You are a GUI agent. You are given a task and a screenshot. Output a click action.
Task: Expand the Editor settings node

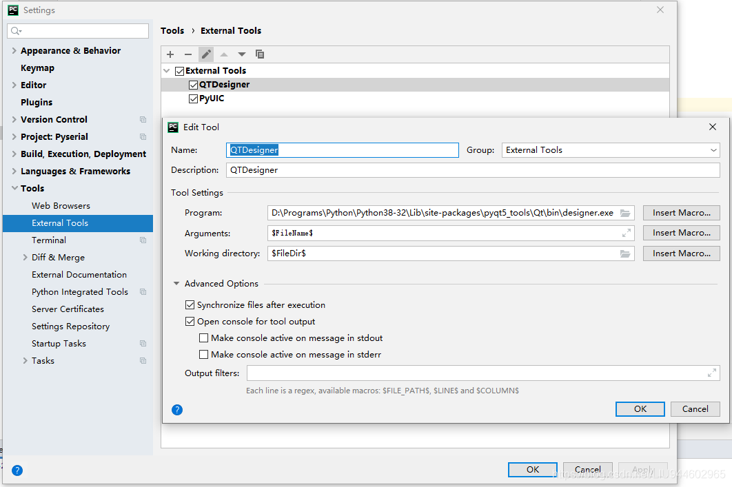tap(14, 85)
